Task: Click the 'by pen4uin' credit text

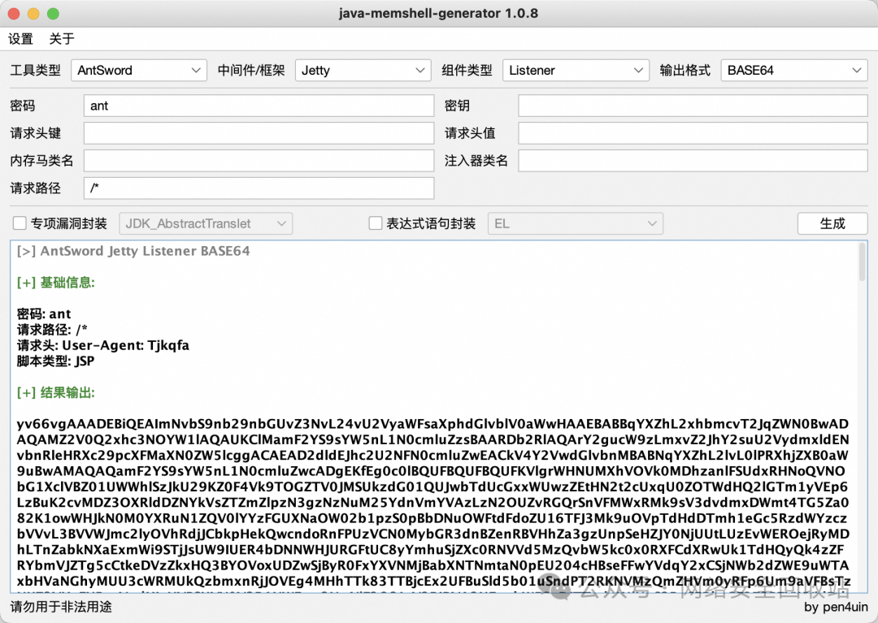Action: (x=836, y=607)
